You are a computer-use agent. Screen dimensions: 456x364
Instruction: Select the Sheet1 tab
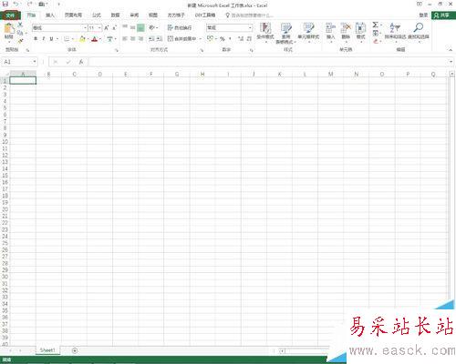click(47, 350)
